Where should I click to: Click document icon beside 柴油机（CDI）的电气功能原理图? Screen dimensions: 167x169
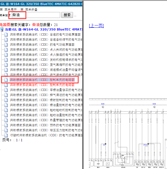(x=6, y=44)
